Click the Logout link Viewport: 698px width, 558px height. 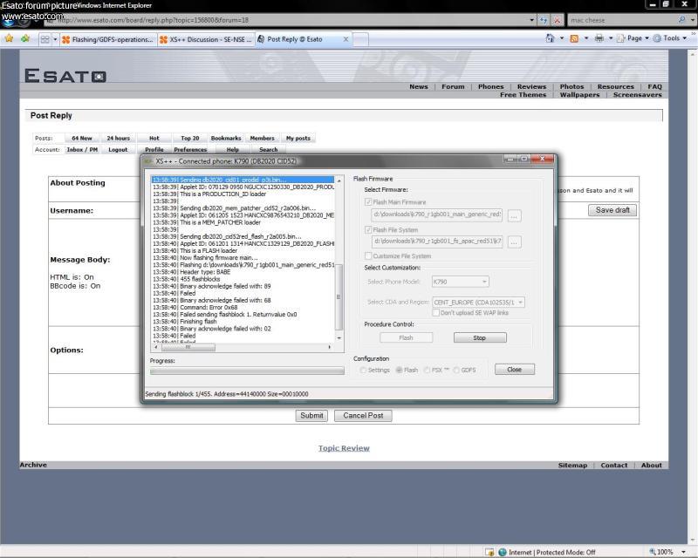(x=118, y=149)
